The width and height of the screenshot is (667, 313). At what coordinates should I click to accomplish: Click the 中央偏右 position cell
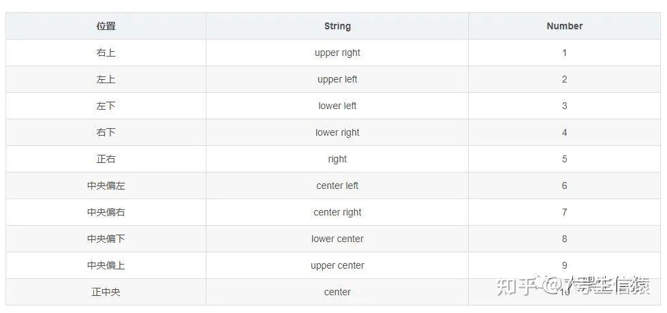pos(106,212)
